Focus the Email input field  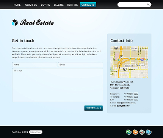[x=80, y=65]
